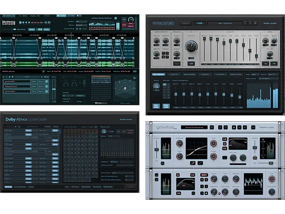Screen dimensions: 285x214
Task: Click the Gravitas preset name field
Action: coord(194,127)
